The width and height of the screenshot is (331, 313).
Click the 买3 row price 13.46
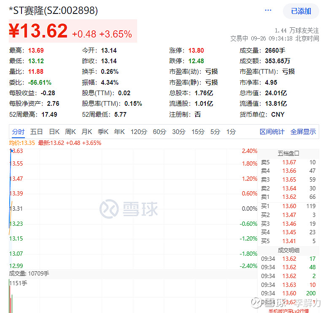click(289, 224)
